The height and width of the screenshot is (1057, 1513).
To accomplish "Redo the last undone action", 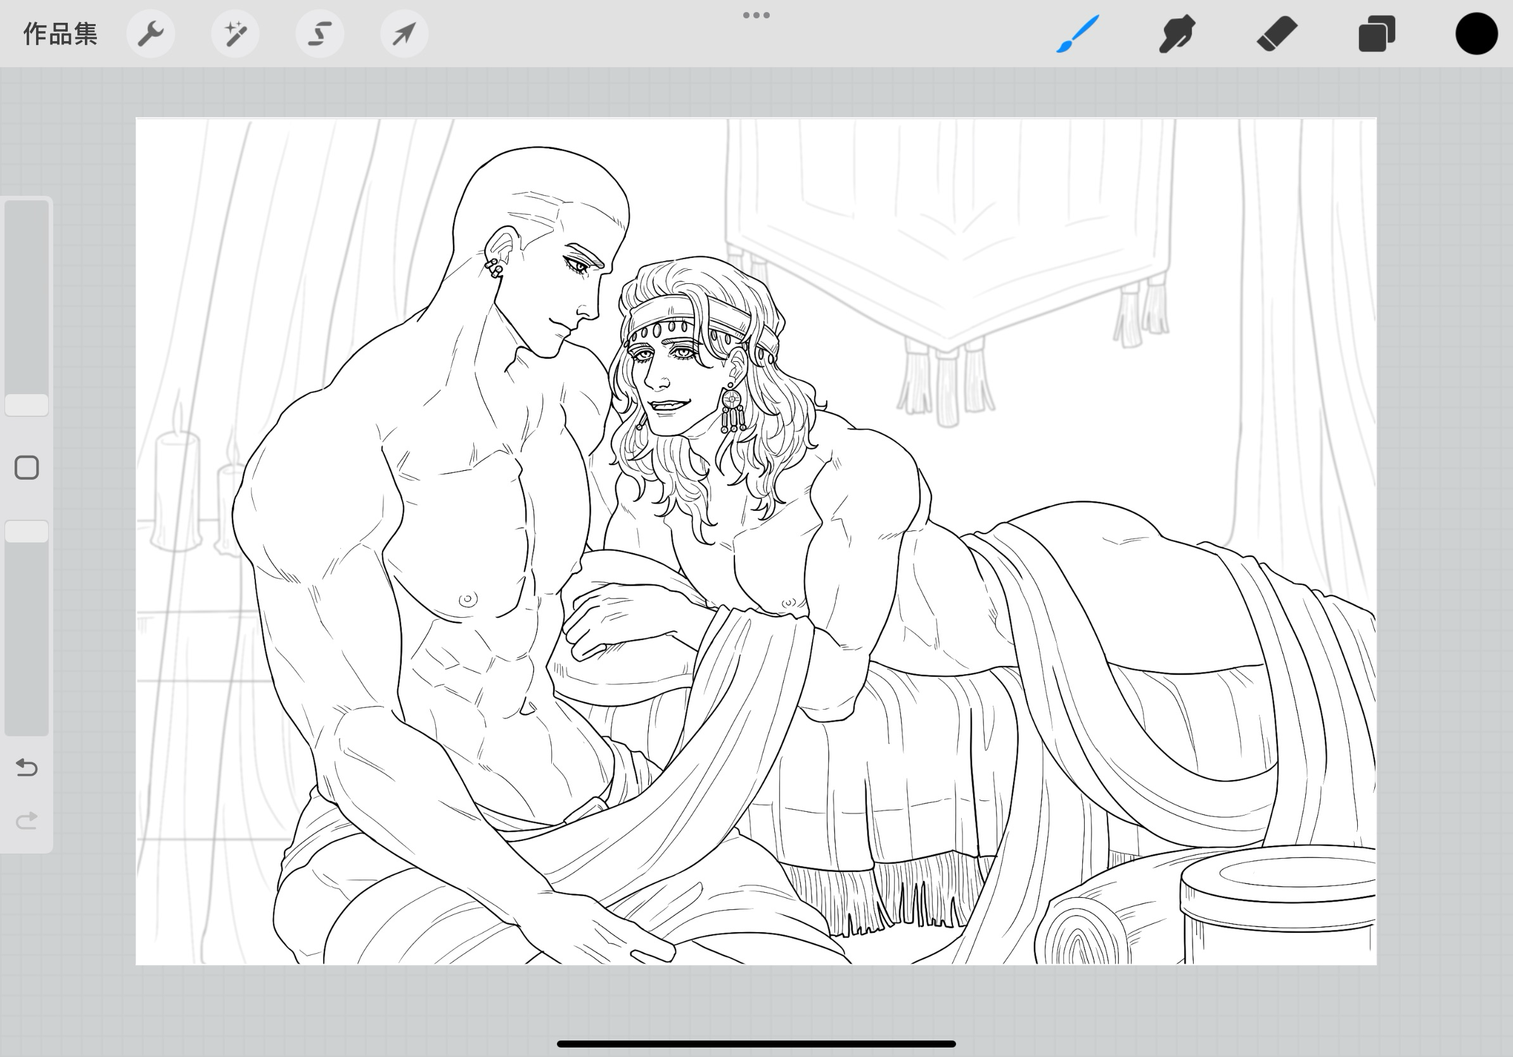I will pos(27,821).
